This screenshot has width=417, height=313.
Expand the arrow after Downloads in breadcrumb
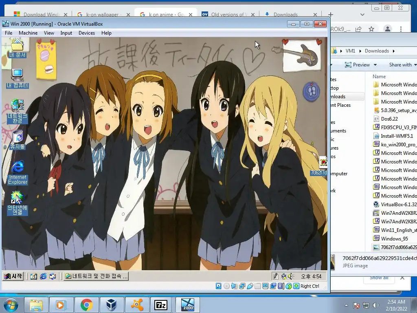click(x=394, y=51)
